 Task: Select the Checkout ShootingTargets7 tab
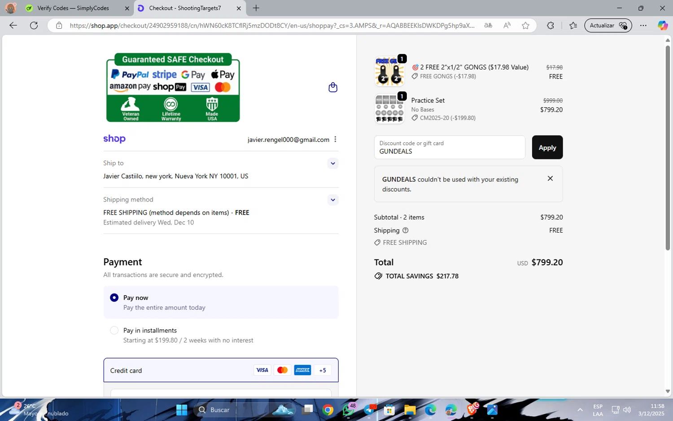click(185, 8)
